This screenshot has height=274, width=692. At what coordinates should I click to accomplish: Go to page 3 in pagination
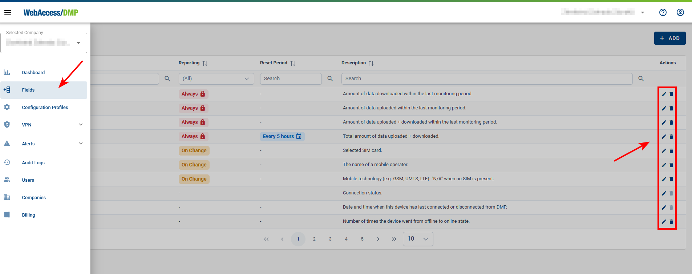pos(330,239)
